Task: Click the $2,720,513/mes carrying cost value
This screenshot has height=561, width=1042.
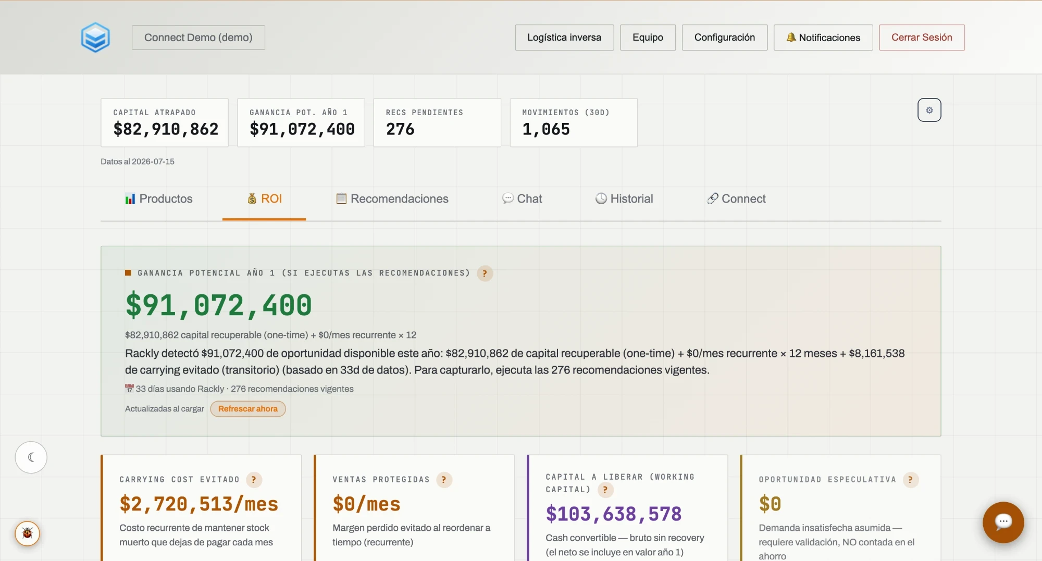Action: [199, 504]
